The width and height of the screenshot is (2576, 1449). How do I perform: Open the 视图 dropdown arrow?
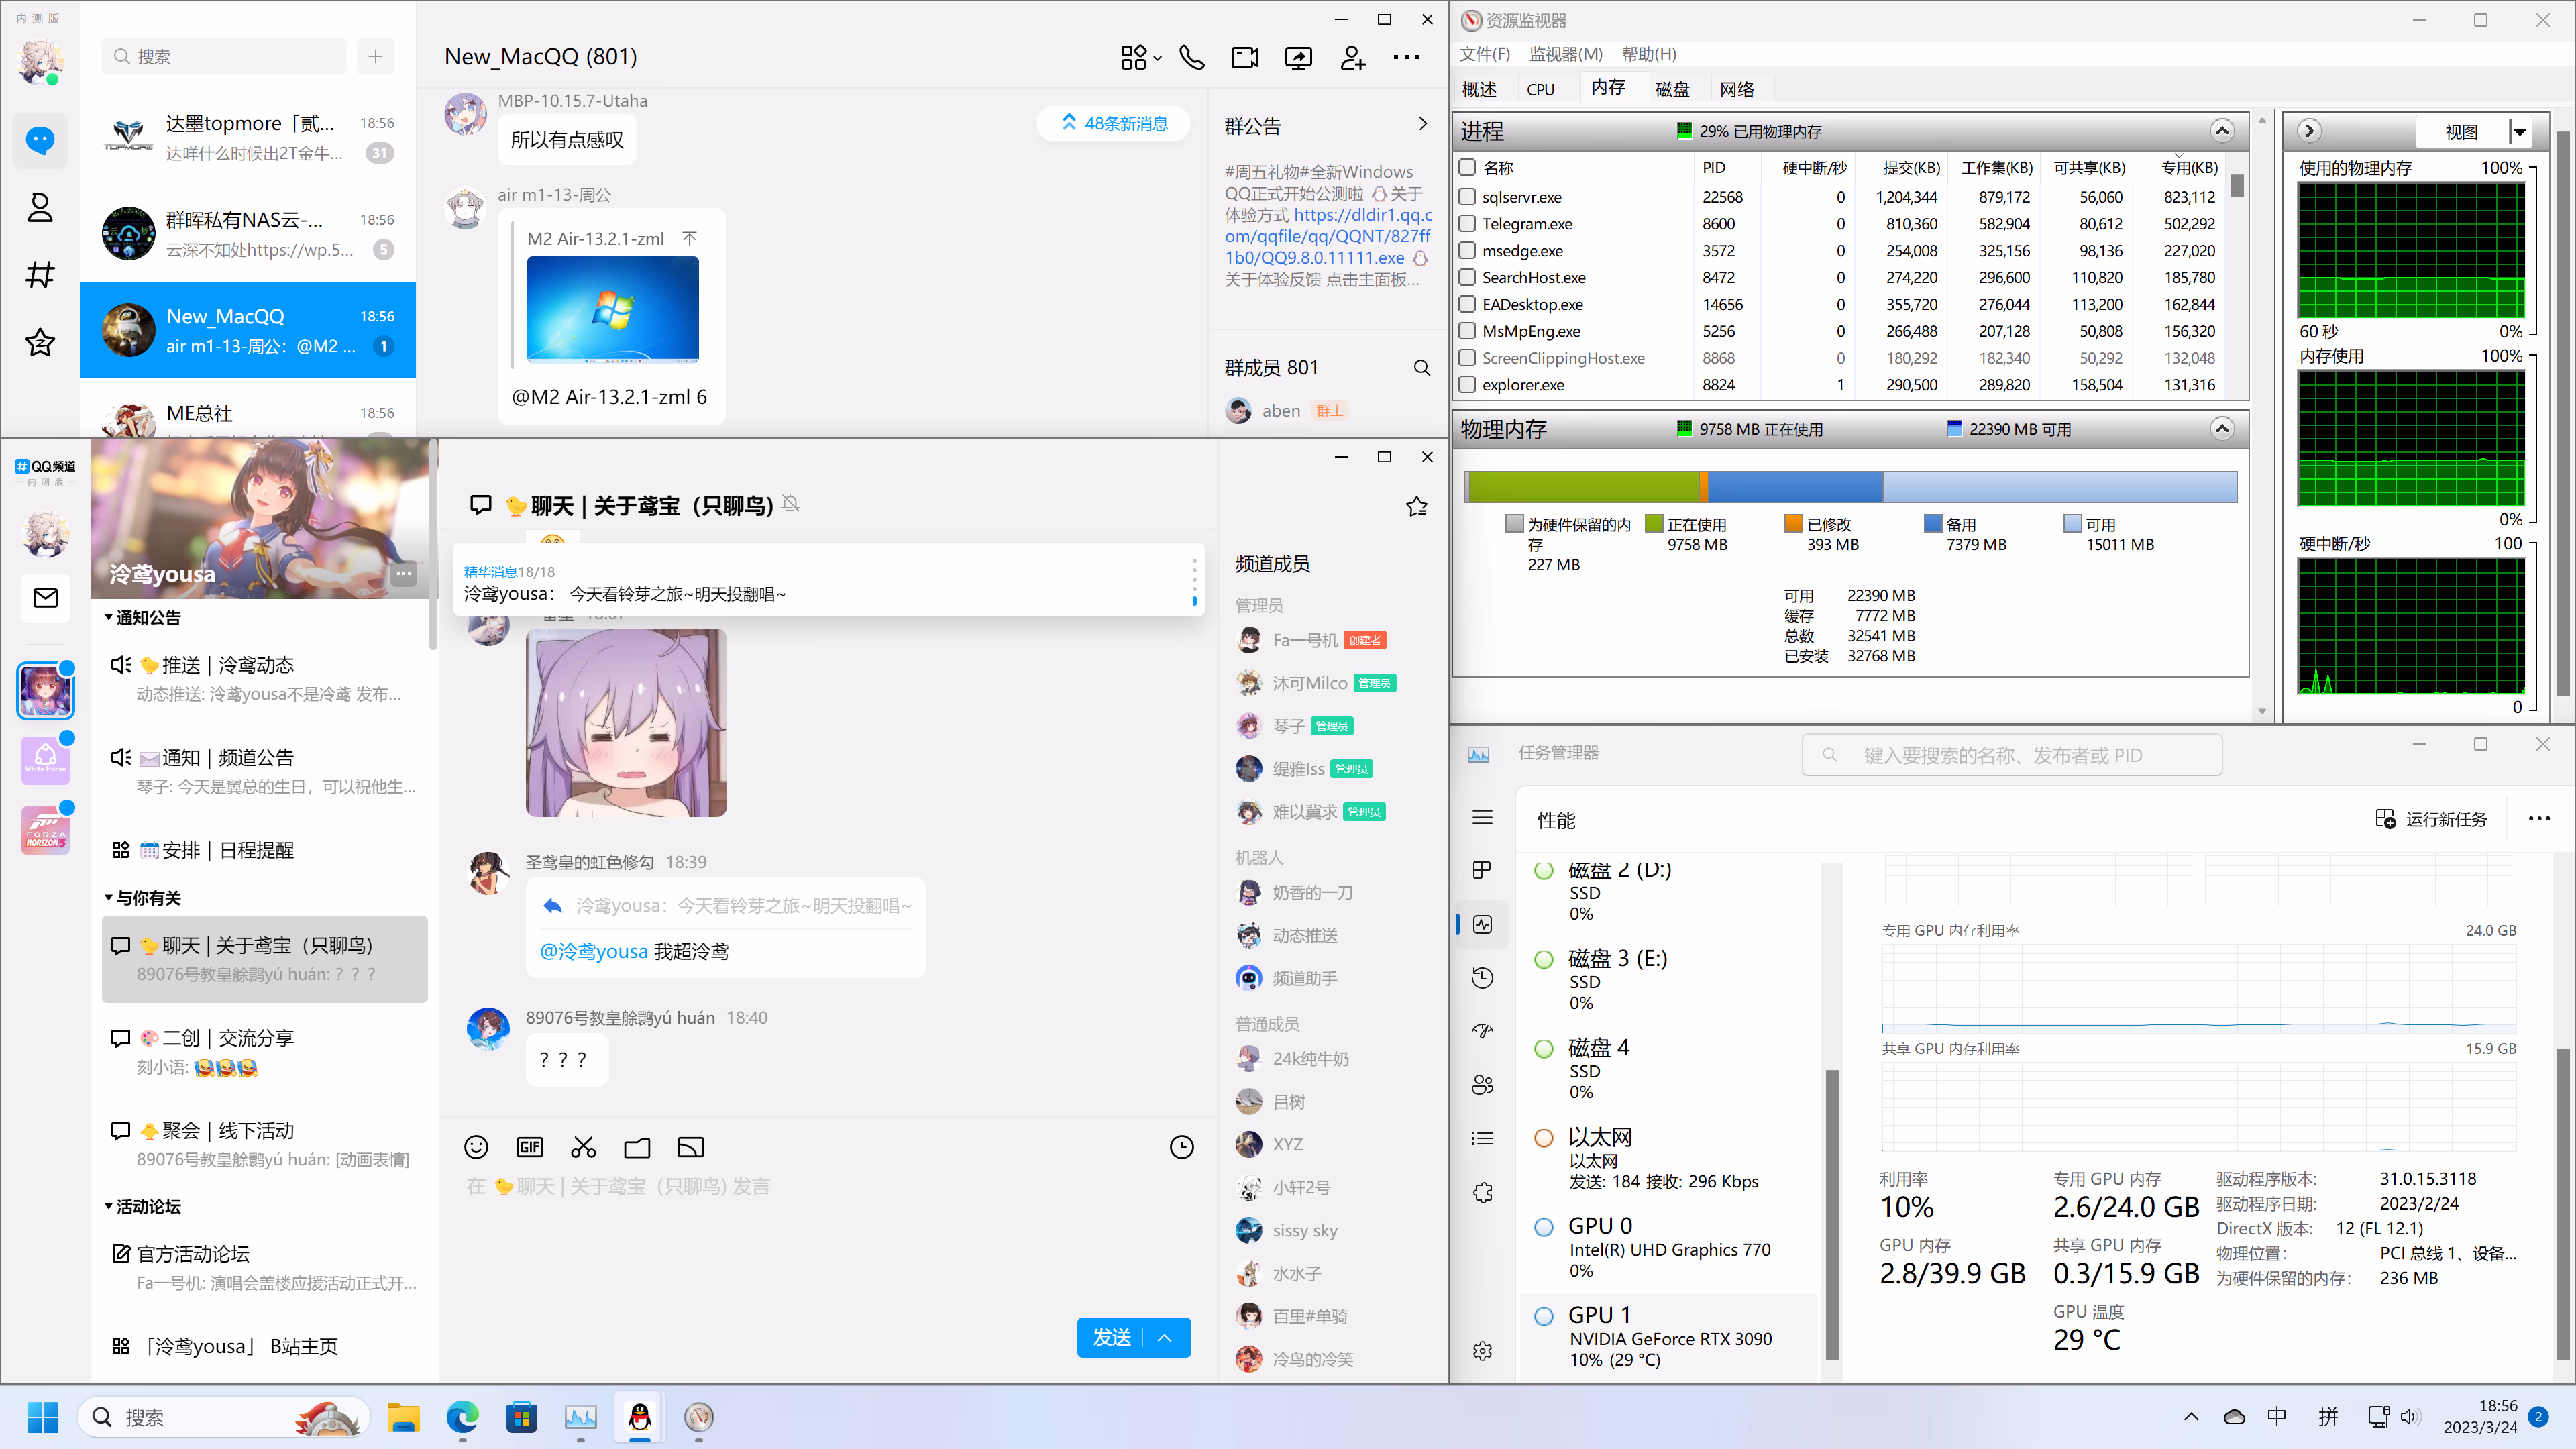2519,132
